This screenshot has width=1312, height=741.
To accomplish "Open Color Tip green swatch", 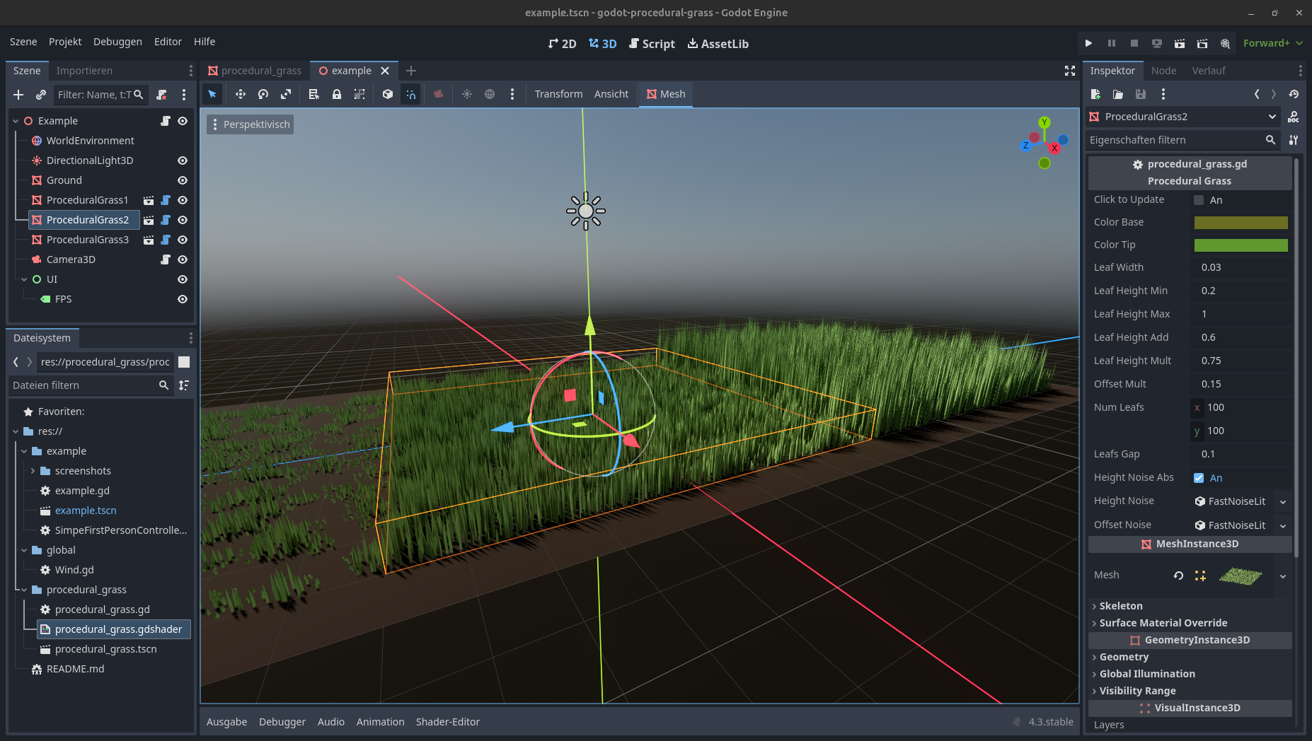I will tap(1241, 245).
